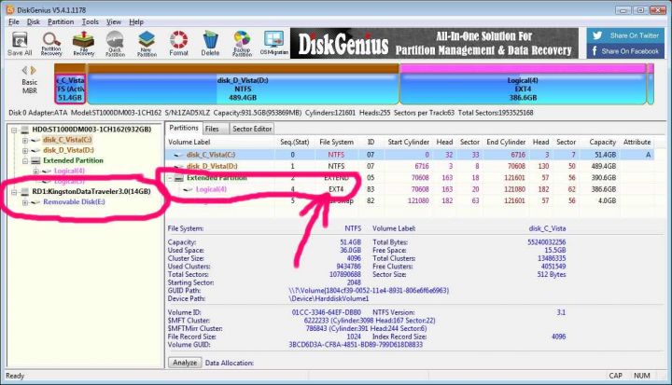
Task: Select Extended Partition in the left tree
Action: click(x=73, y=160)
